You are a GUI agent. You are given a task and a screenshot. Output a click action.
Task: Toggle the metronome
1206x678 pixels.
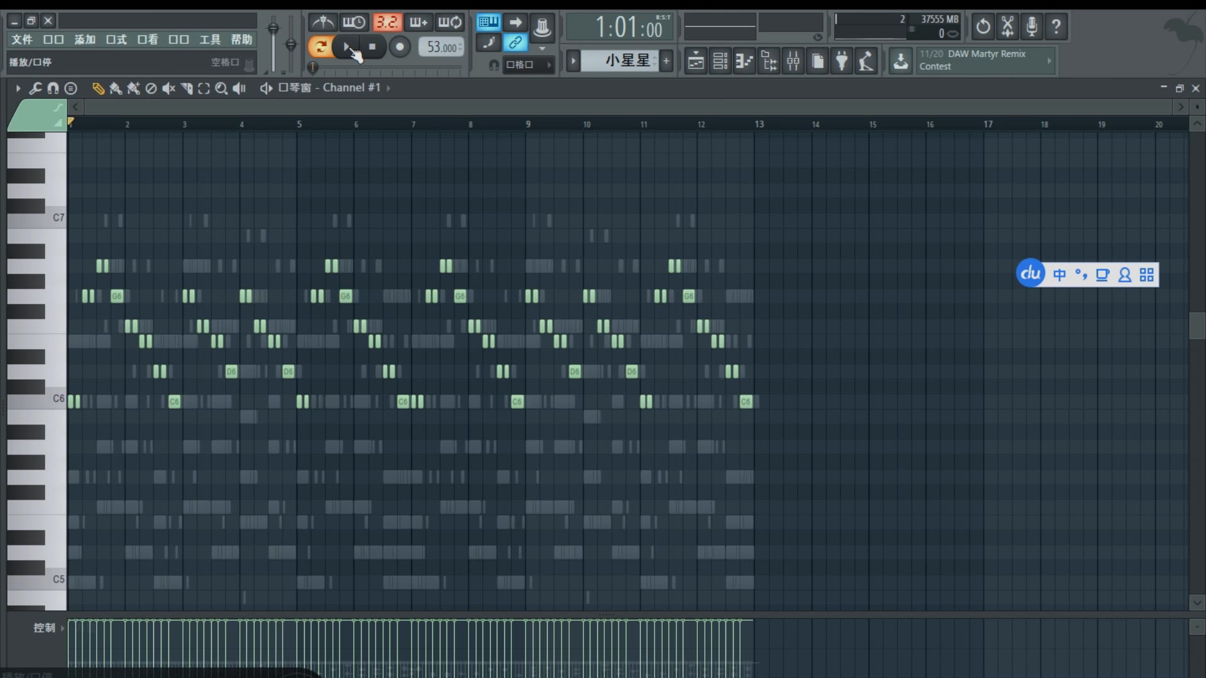point(323,23)
